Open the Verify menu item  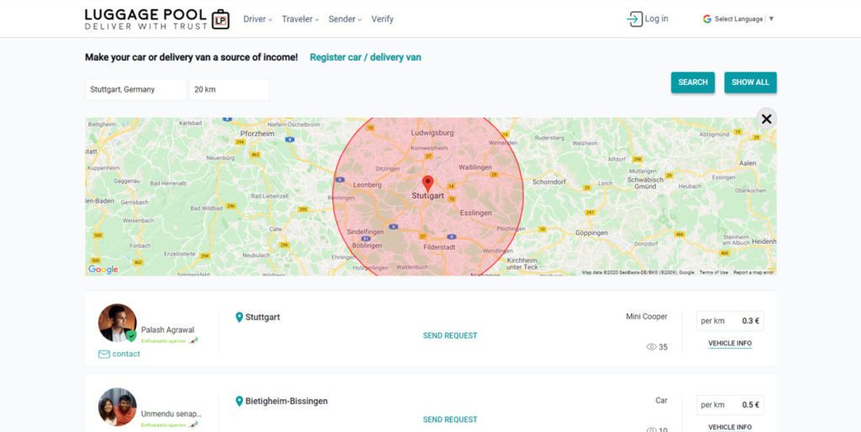(x=383, y=19)
